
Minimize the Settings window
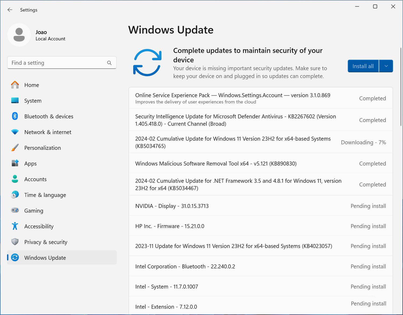[x=357, y=6]
